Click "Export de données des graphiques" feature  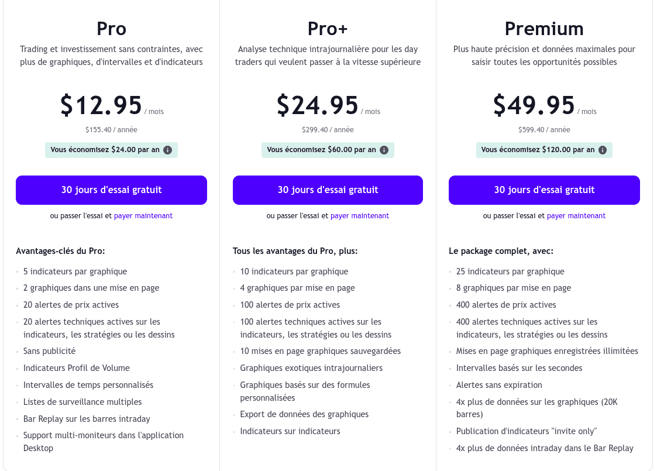pos(304,414)
